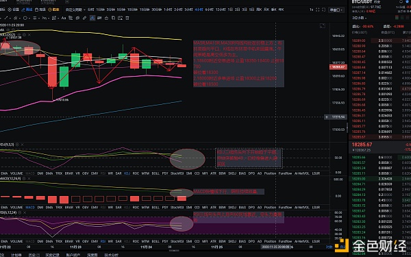411x257 pixels.
Task: Open the 深度图 depth chart tab
Action: pyautogui.click(x=92, y=255)
